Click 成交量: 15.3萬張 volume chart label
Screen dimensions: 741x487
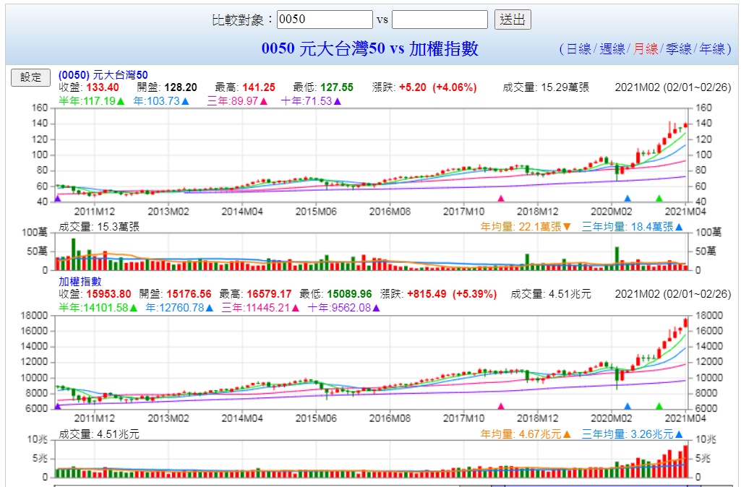click(99, 227)
